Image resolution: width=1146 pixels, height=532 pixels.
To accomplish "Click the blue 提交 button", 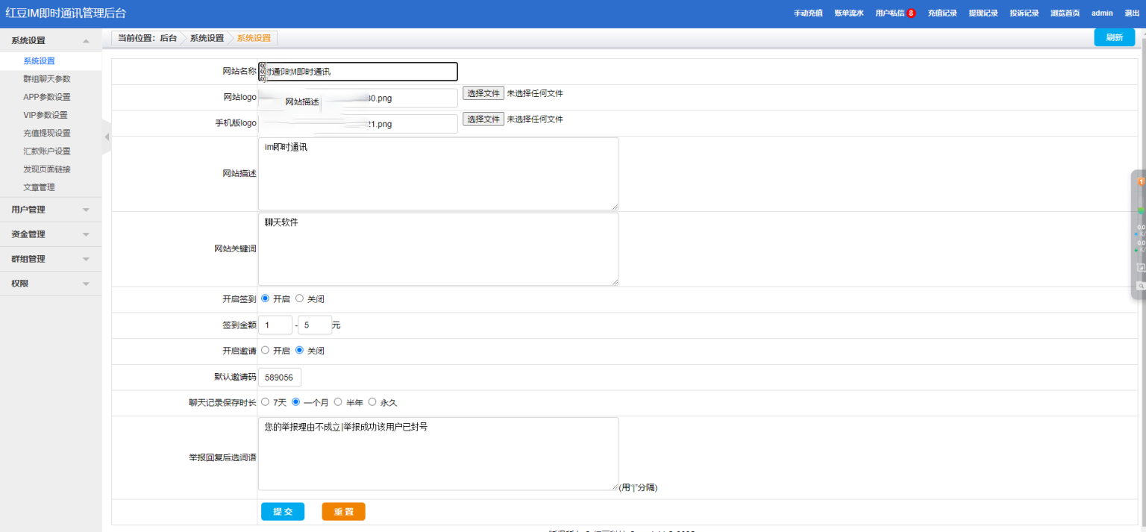I will (x=283, y=512).
